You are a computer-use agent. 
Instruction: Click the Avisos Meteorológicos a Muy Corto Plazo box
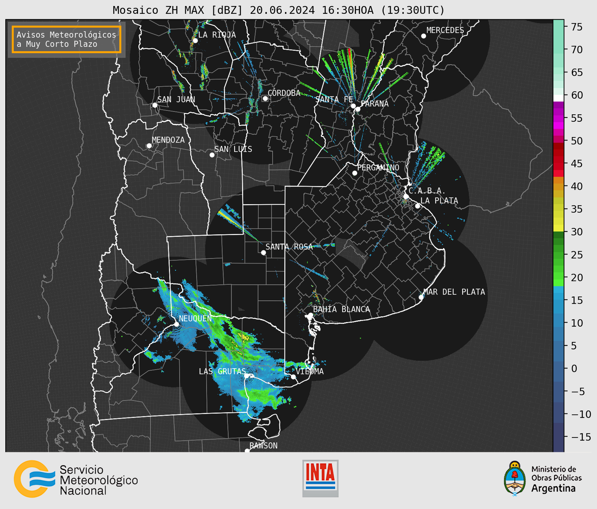[67, 39]
